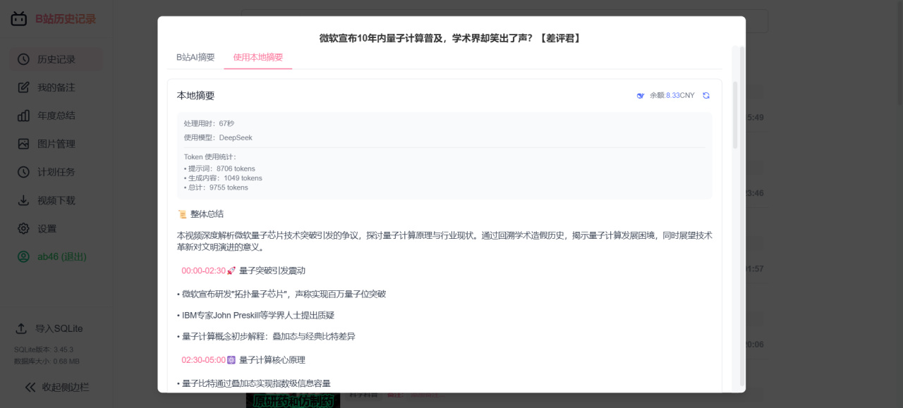Select the 使用本地摘要 tab
903x408 pixels.
click(x=258, y=57)
